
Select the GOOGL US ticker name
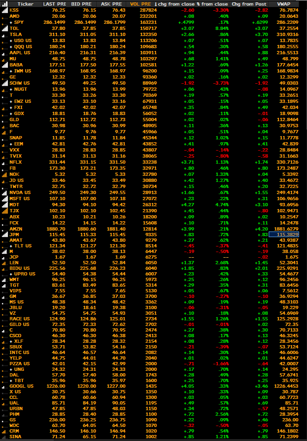coord(21,386)
